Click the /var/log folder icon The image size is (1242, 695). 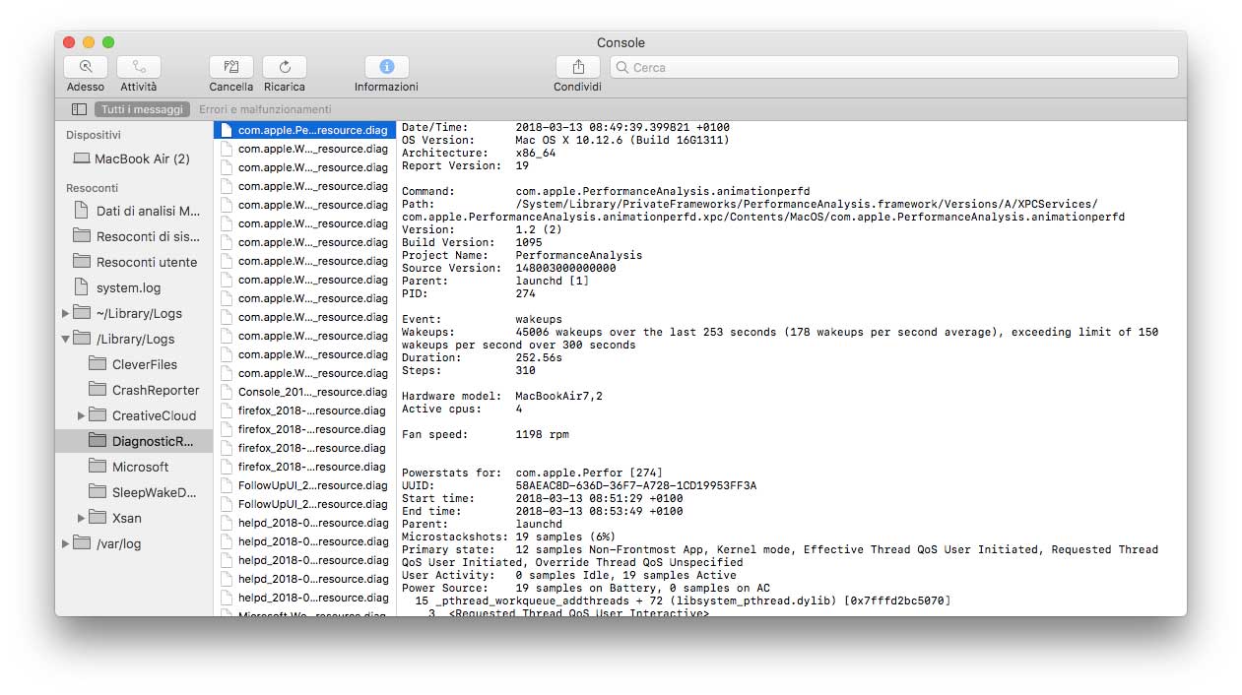tap(82, 543)
